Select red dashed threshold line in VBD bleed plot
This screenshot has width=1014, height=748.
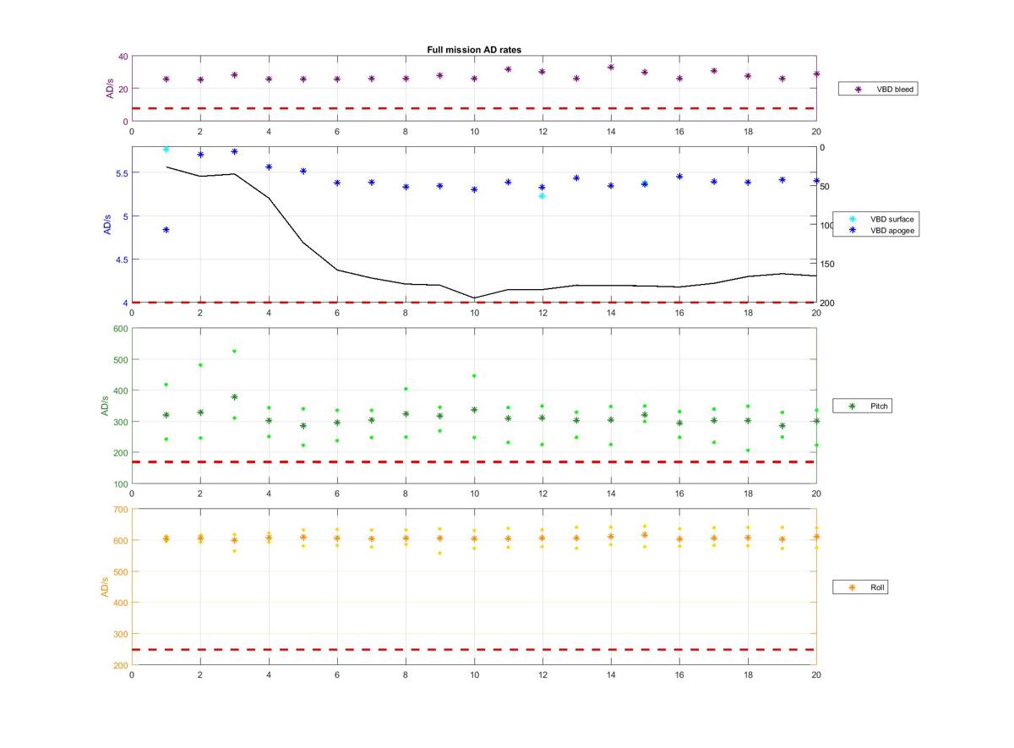(474, 108)
